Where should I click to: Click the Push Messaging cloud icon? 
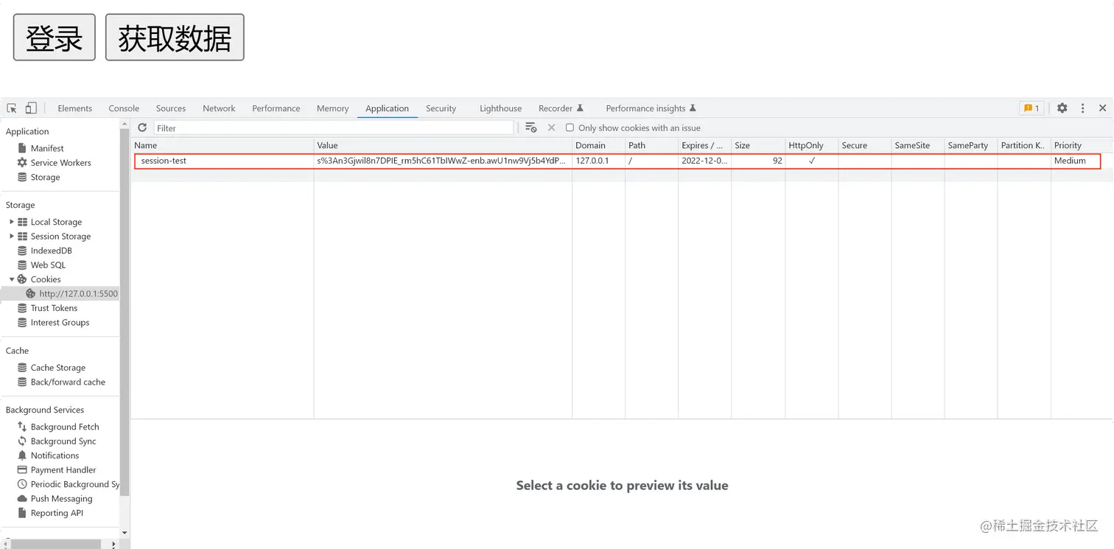click(x=22, y=499)
